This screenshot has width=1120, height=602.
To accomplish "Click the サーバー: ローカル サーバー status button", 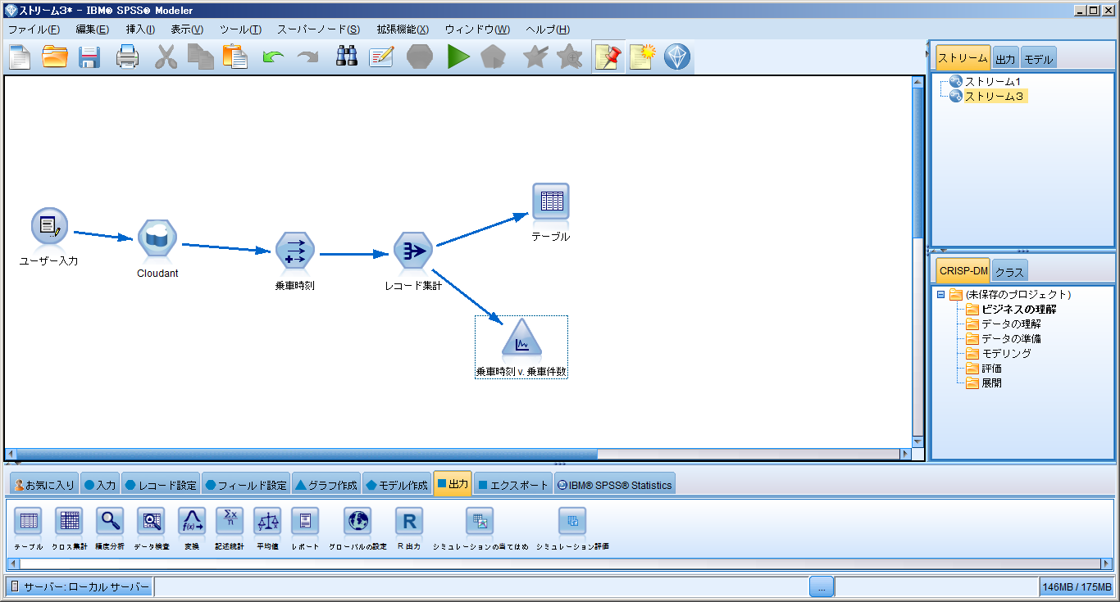I will point(80,586).
